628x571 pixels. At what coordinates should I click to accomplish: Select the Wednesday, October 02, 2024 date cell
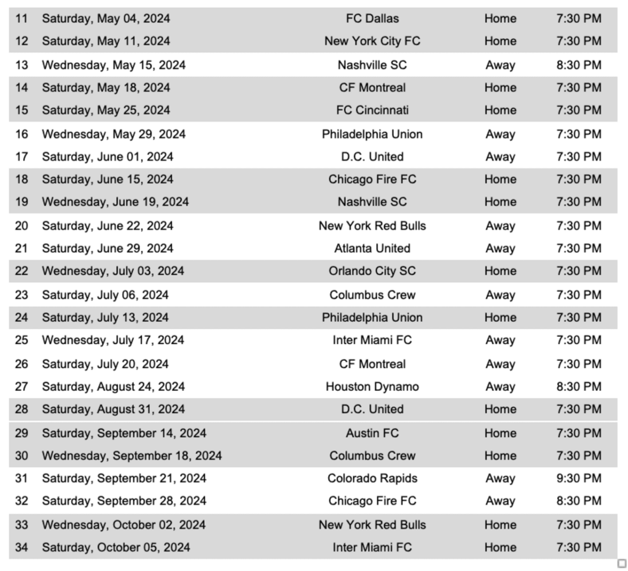(x=124, y=525)
